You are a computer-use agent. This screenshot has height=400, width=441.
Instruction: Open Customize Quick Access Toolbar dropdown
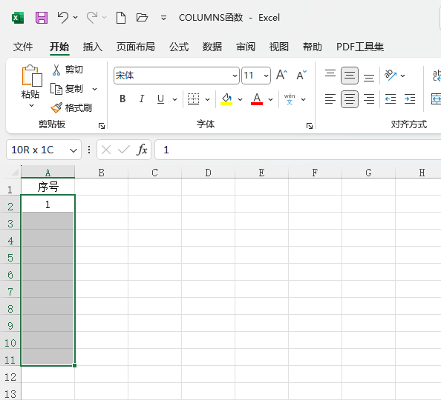[x=163, y=18]
